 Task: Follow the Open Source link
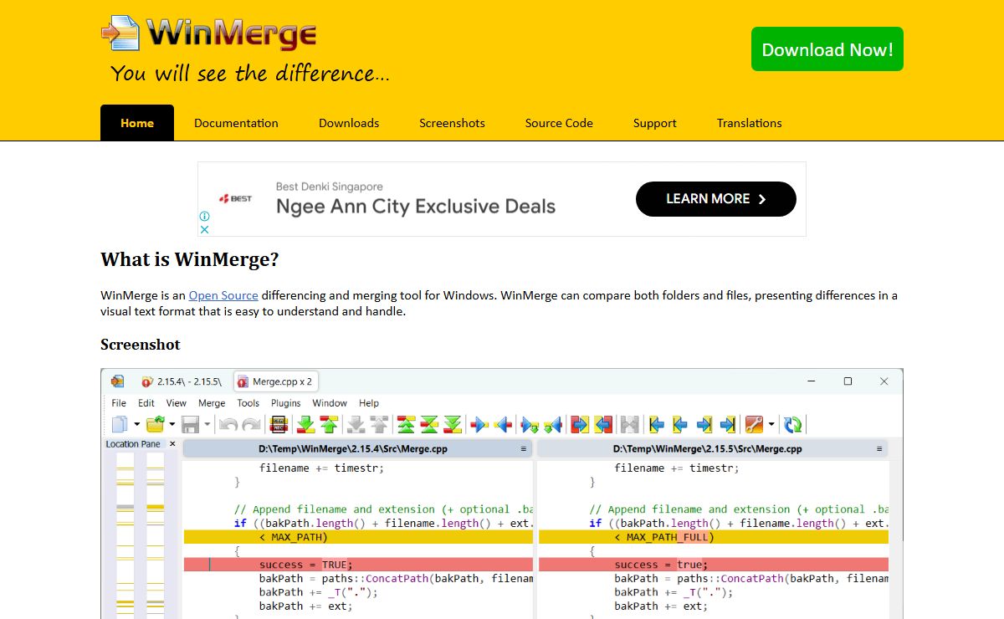[x=223, y=295]
